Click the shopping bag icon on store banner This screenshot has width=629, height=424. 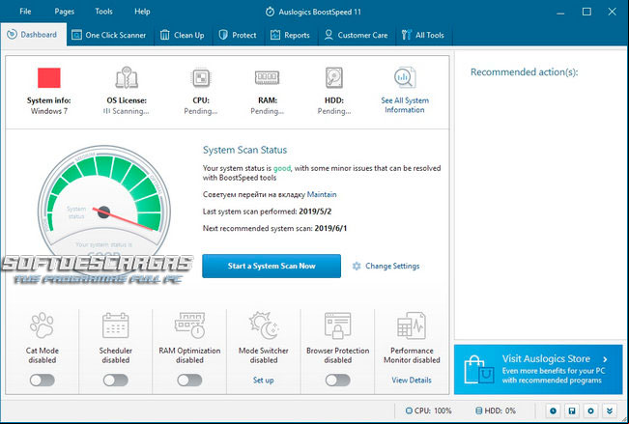click(x=478, y=370)
